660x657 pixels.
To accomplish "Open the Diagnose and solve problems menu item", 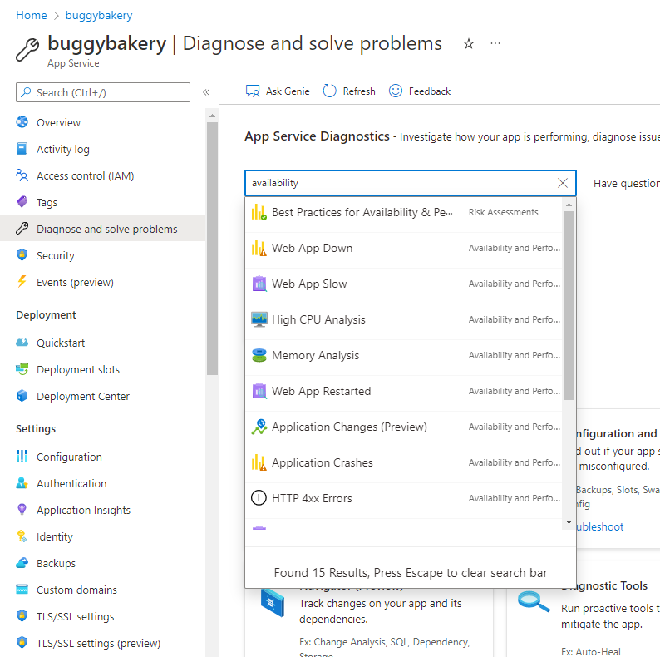I will point(103,228).
